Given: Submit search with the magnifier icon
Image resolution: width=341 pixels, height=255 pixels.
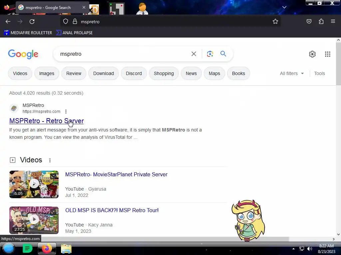Looking at the screenshot, I should coord(223,53).
